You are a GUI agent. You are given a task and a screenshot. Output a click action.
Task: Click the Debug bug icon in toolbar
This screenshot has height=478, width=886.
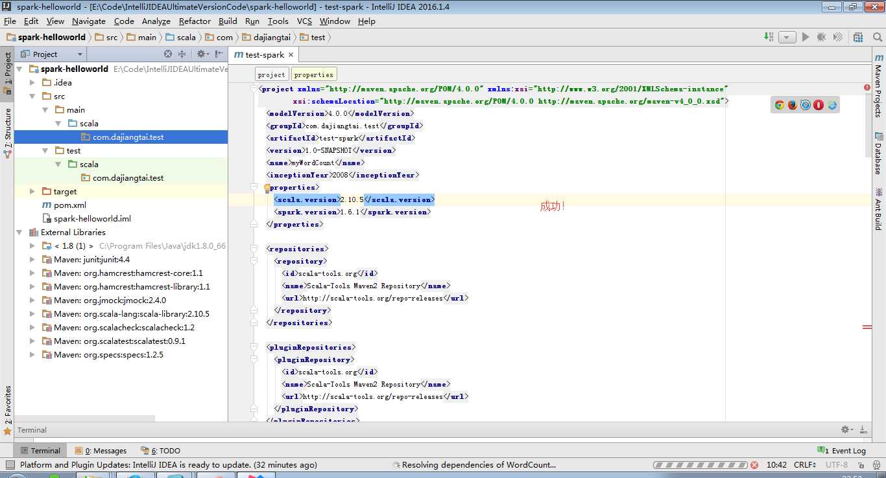click(821, 37)
